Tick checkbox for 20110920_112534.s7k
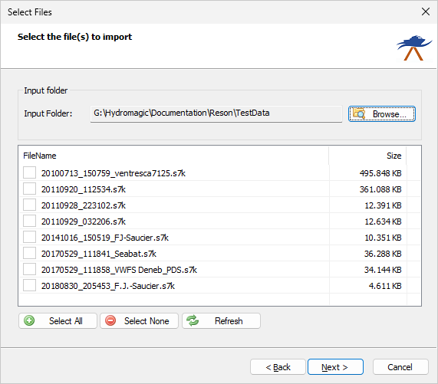 (x=29, y=189)
